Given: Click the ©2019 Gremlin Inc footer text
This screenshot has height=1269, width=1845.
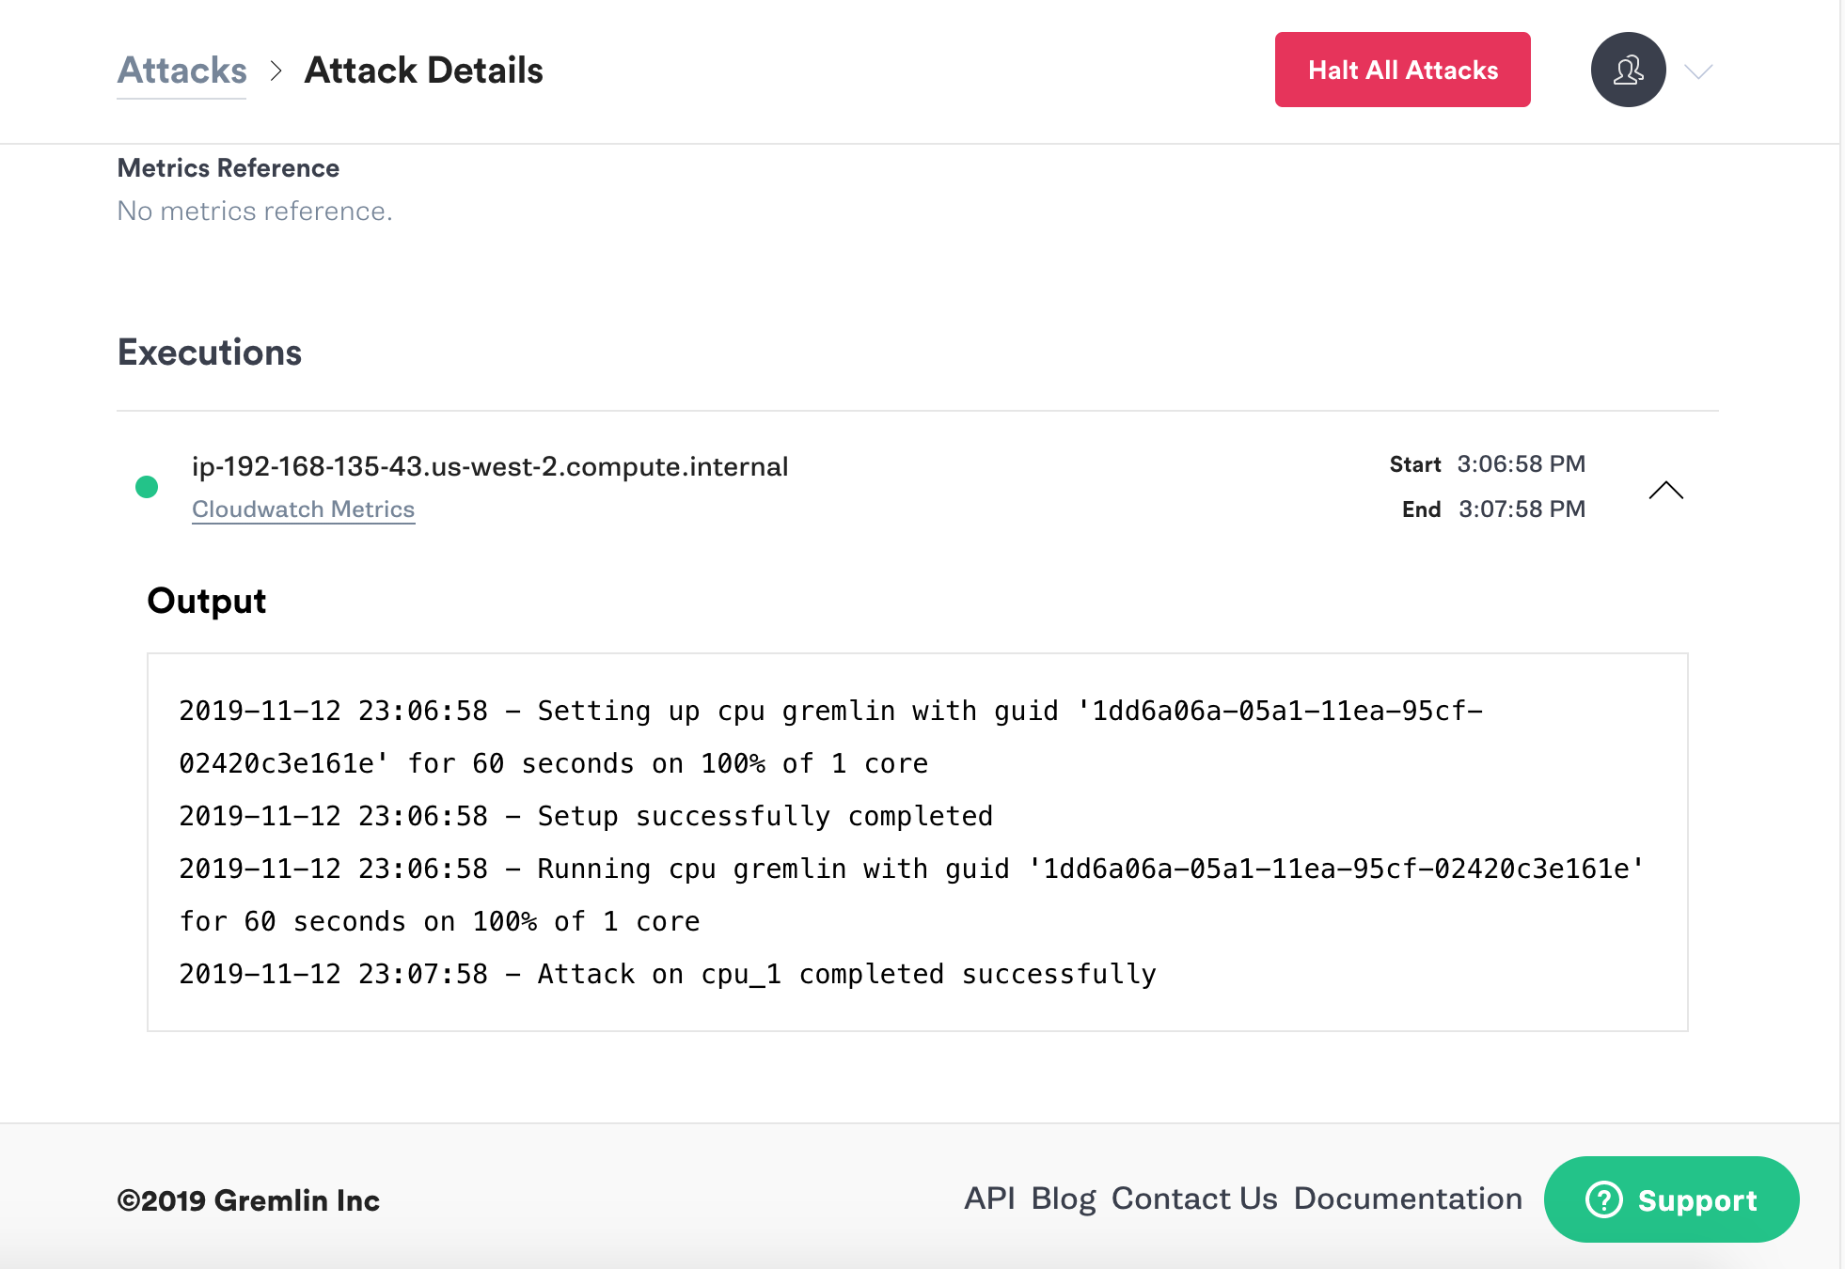Looking at the screenshot, I should tap(247, 1200).
